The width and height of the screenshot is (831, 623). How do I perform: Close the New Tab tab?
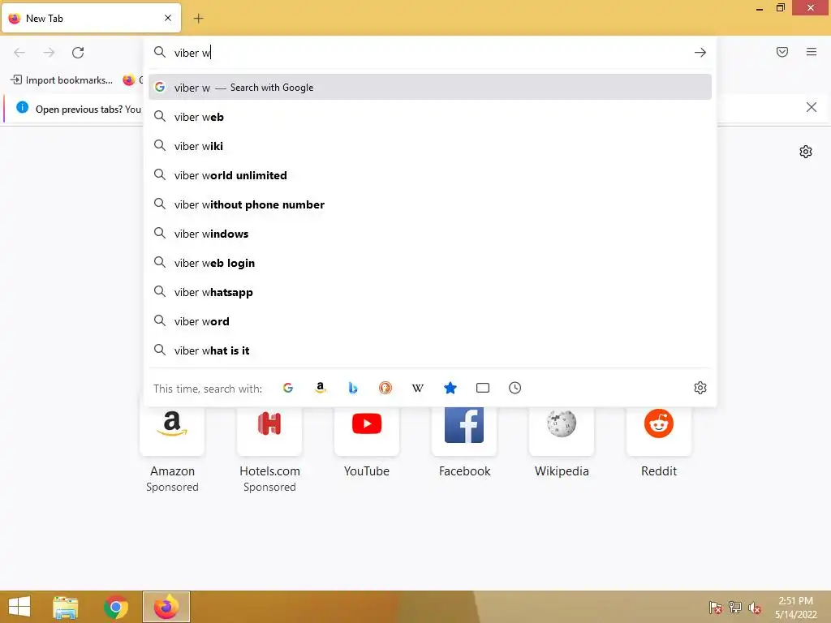[168, 18]
